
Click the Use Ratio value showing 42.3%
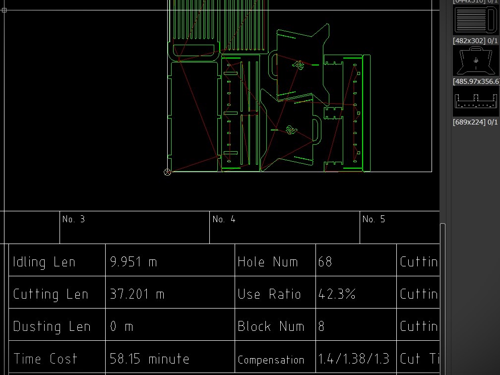(x=337, y=294)
